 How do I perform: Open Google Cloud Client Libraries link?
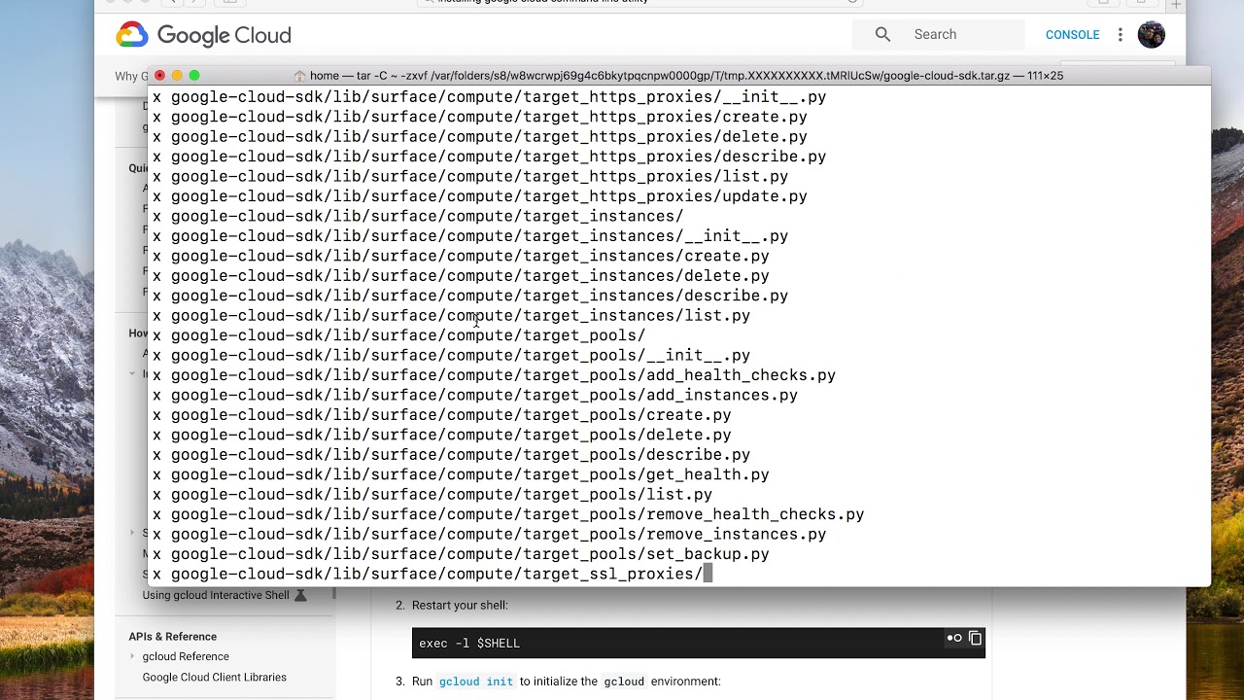point(214,677)
